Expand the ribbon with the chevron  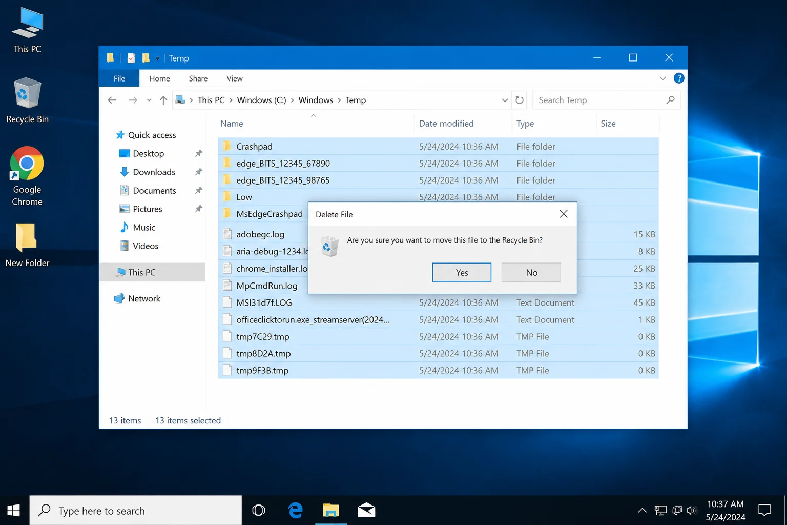point(662,78)
